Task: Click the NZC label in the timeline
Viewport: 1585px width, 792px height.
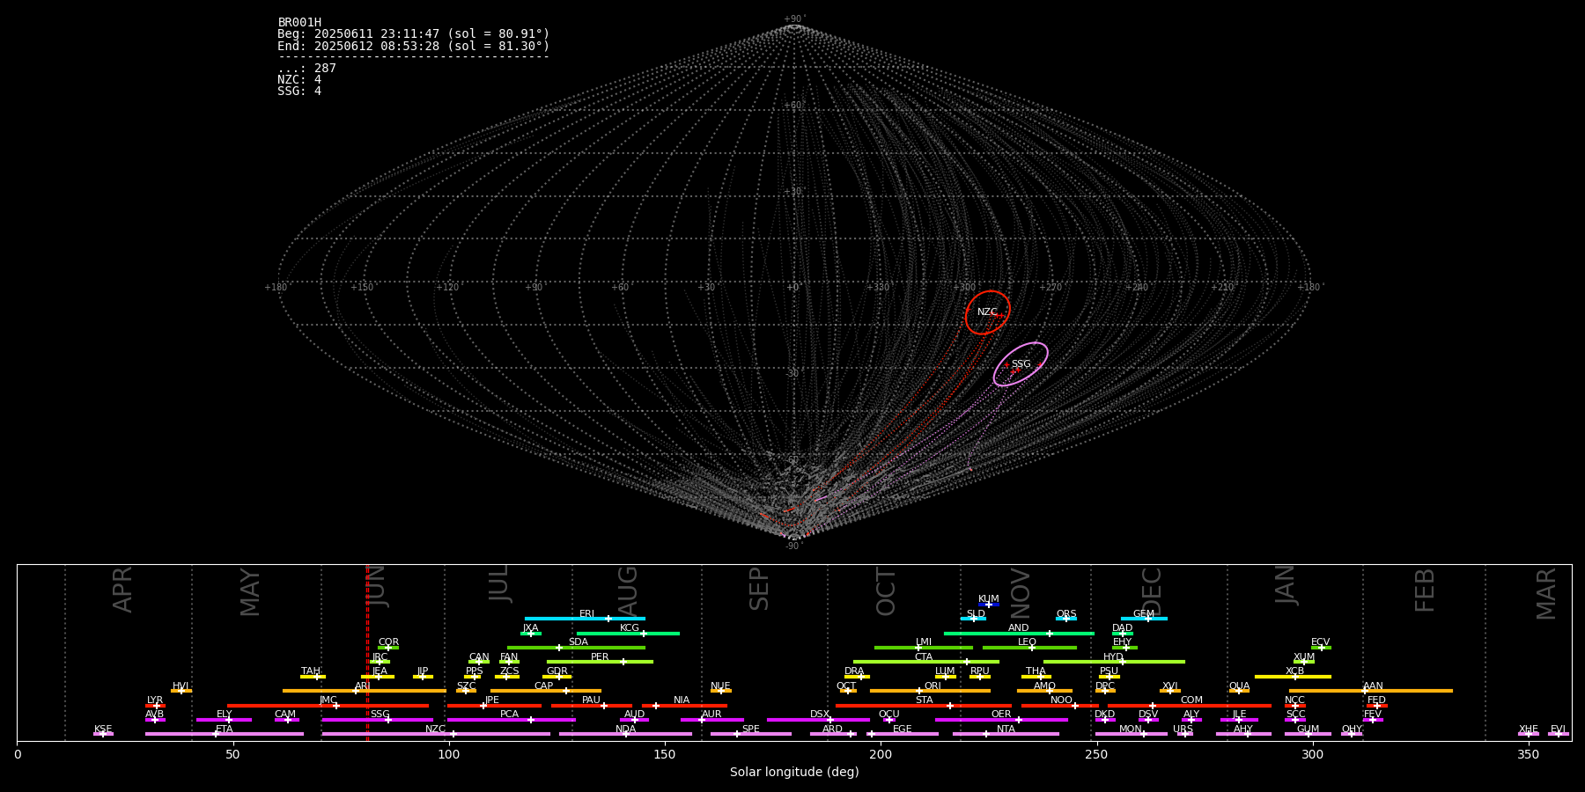Action: pyautogui.click(x=435, y=730)
